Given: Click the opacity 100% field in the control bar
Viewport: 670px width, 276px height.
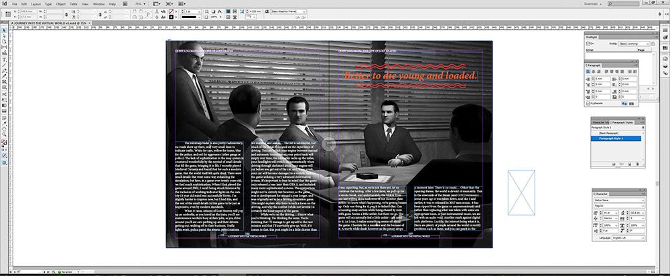Looking at the screenshot, I should click(x=214, y=17).
